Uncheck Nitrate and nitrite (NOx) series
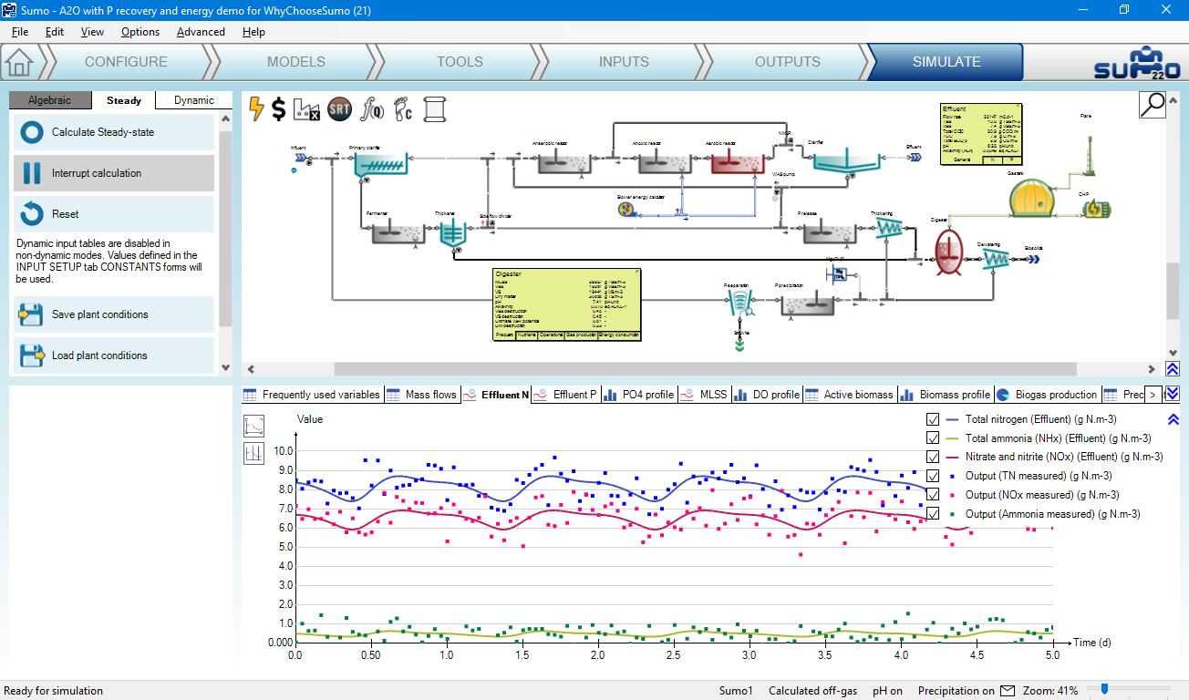 click(933, 457)
